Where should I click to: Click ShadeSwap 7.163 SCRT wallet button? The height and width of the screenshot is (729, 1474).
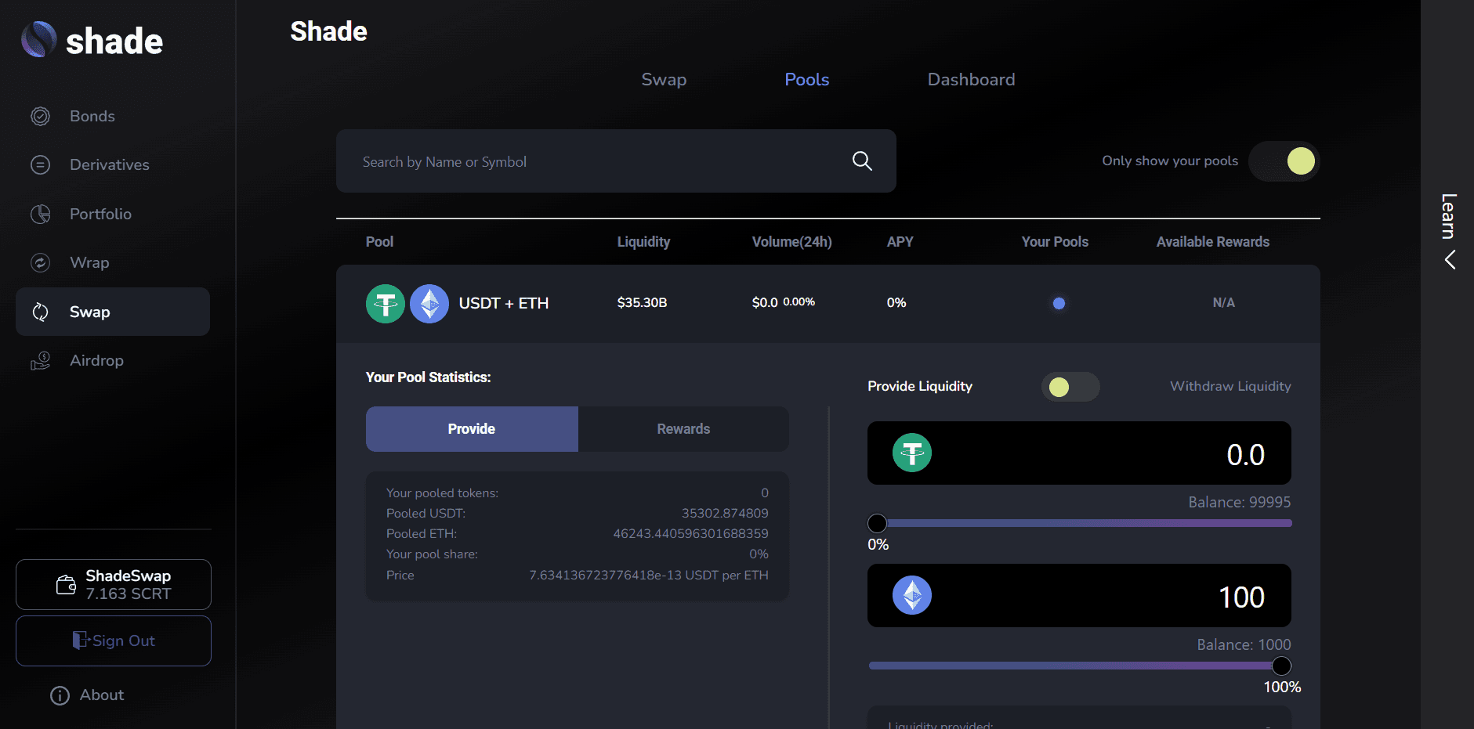(114, 584)
